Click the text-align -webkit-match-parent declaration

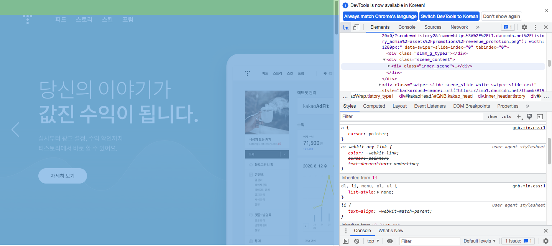pyautogui.click(x=390, y=212)
